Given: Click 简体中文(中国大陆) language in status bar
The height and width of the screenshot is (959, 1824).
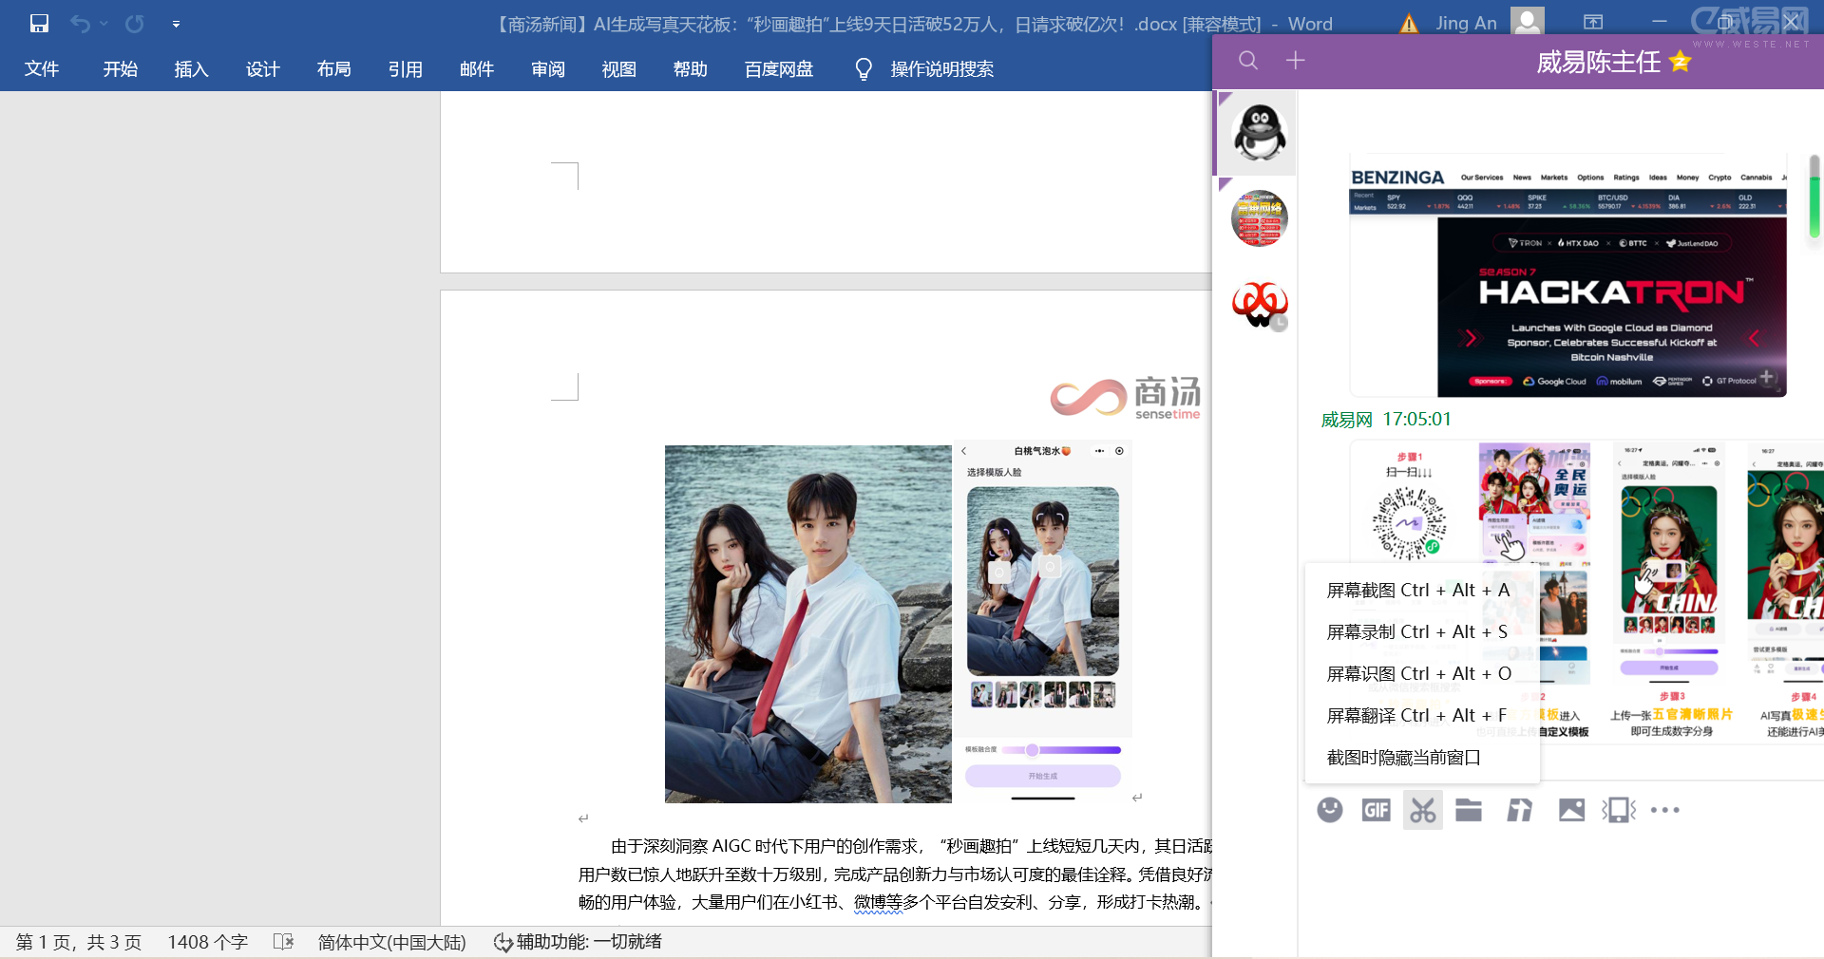Looking at the screenshot, I should click(391, 942).
